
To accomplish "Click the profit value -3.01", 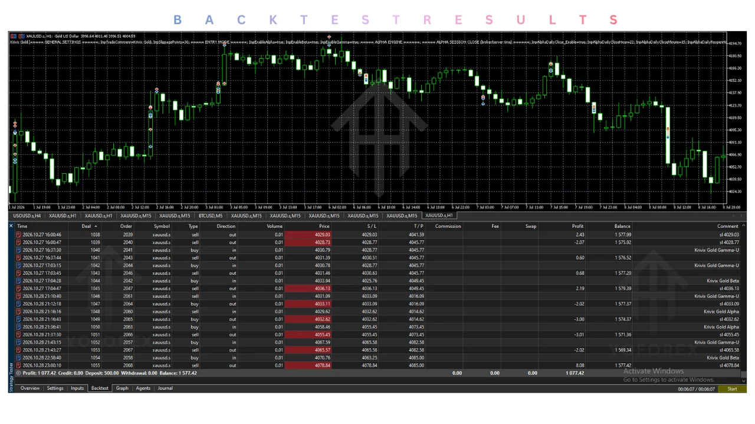I will (x=579, y=334).
